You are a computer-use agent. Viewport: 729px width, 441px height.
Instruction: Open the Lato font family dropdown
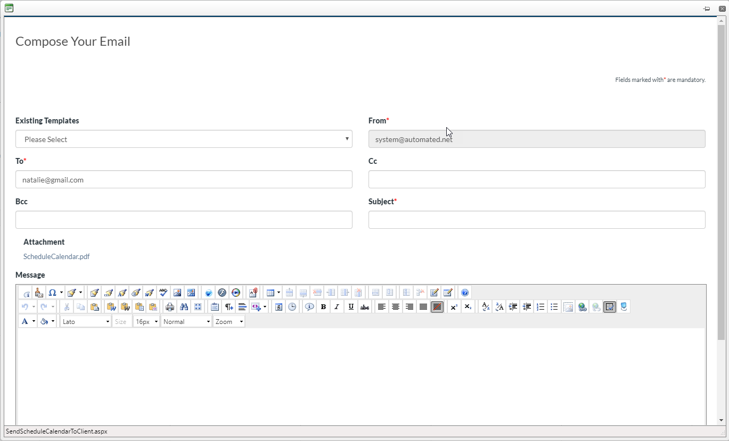click(85, 321)
